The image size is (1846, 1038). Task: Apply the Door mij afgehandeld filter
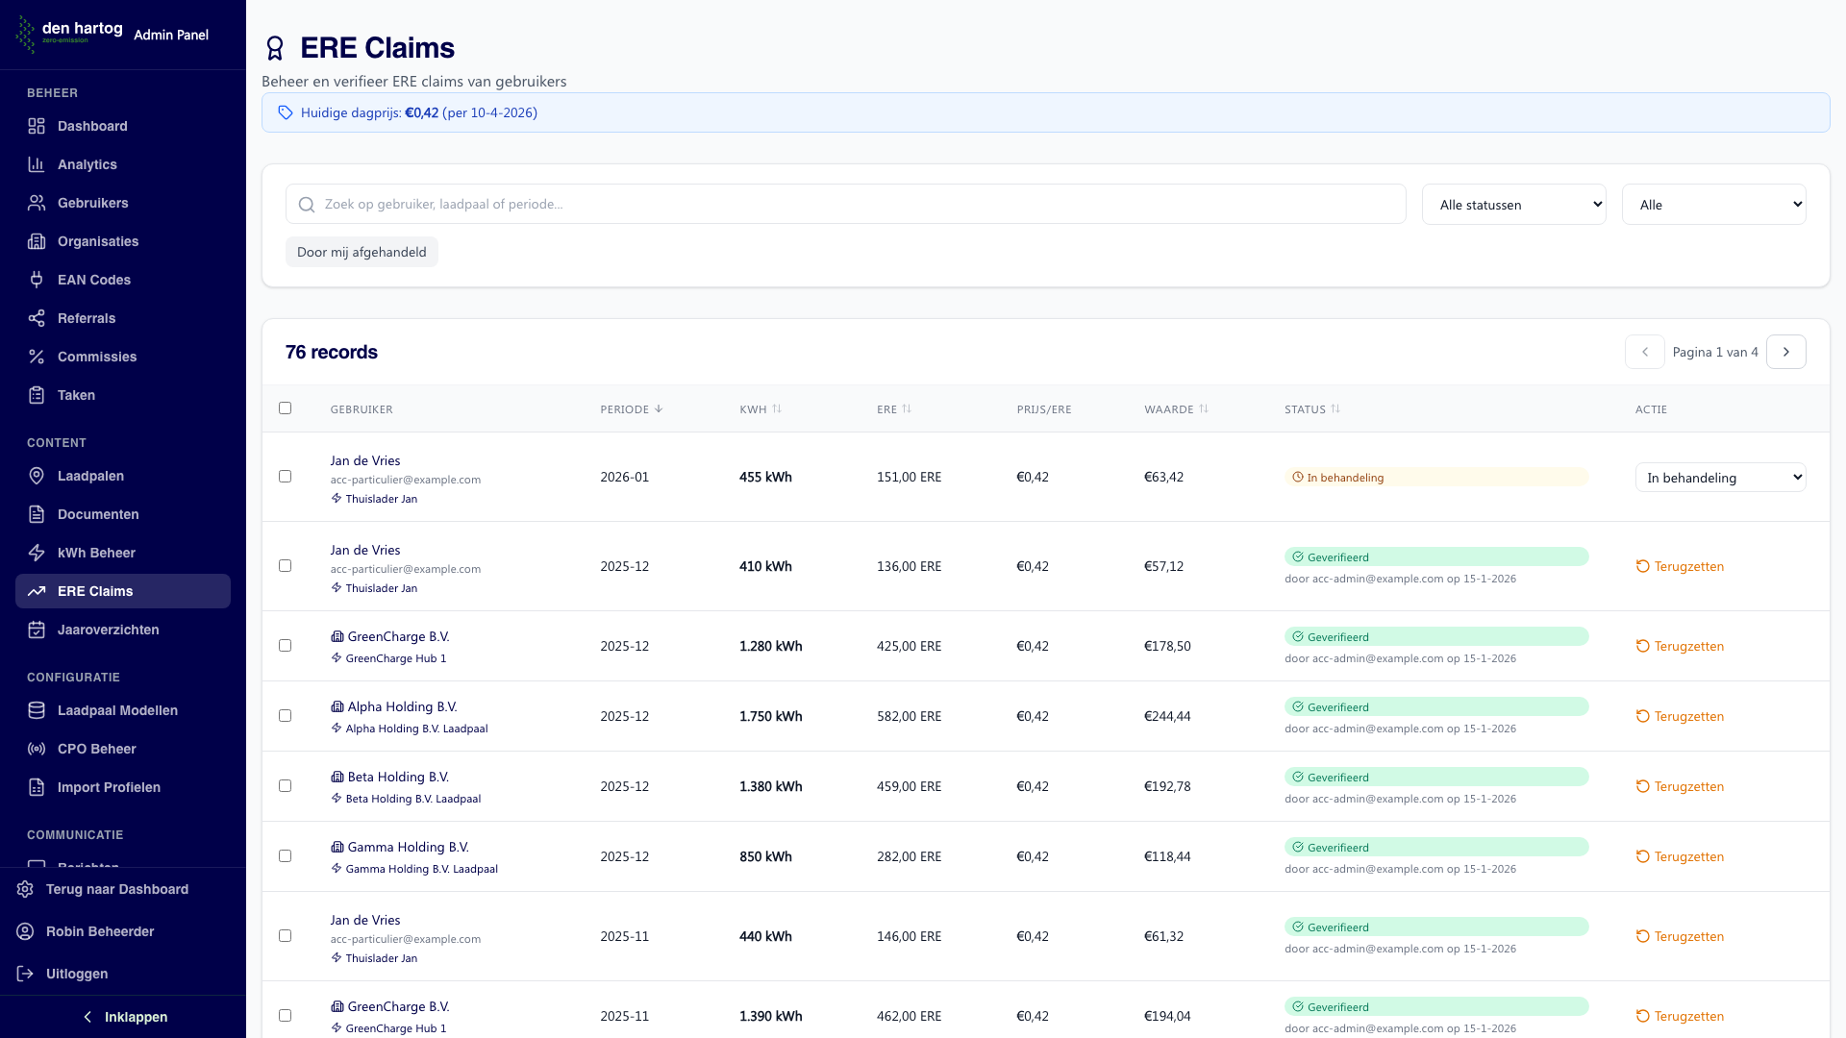click(362, 252)
